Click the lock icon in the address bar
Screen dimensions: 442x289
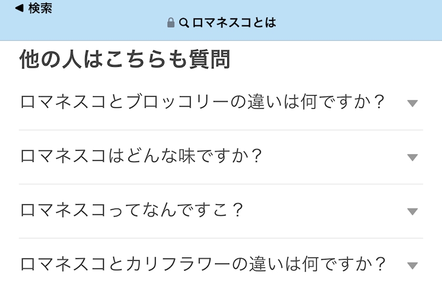pyautogui.click(x=170, y=23)
